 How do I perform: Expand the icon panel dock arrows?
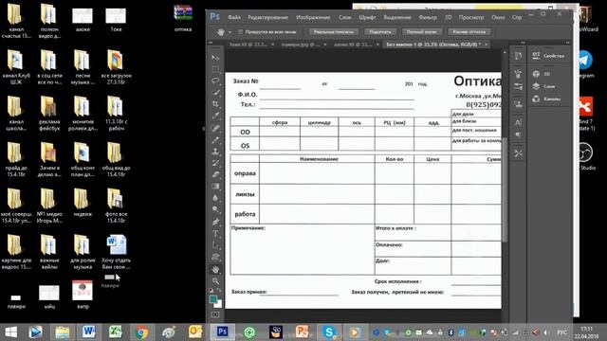tap(523, 43)
